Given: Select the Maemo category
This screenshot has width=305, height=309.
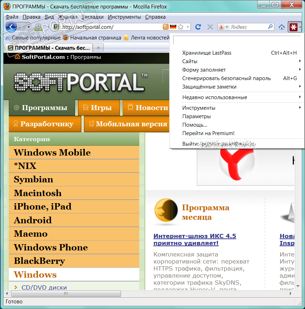Looking at the screenshot, I should (74, 234).
